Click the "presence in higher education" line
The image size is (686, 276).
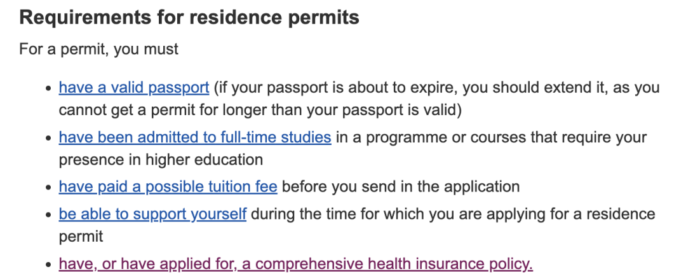pyautogui.click(x=161, y=160)
